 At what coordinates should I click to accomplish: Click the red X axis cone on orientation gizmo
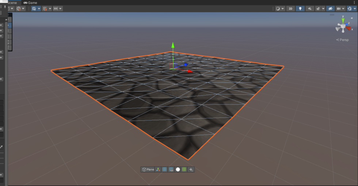[349, 28]
